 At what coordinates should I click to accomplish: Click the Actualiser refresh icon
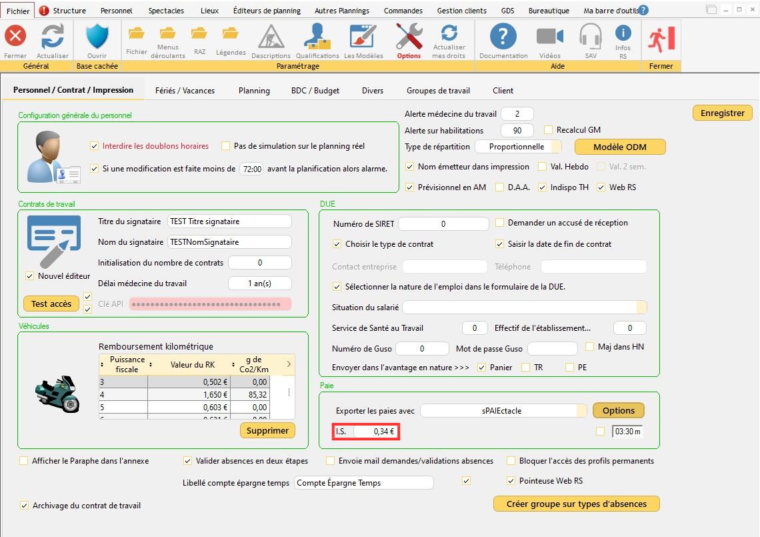[x=52, y=37]
